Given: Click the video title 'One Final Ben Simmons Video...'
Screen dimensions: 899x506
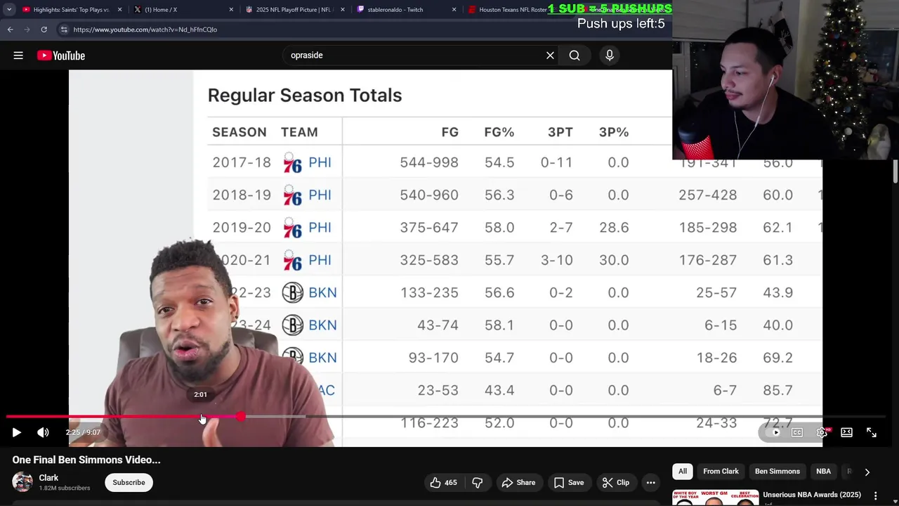Looking at the screenshot, I should click(86, 460).
